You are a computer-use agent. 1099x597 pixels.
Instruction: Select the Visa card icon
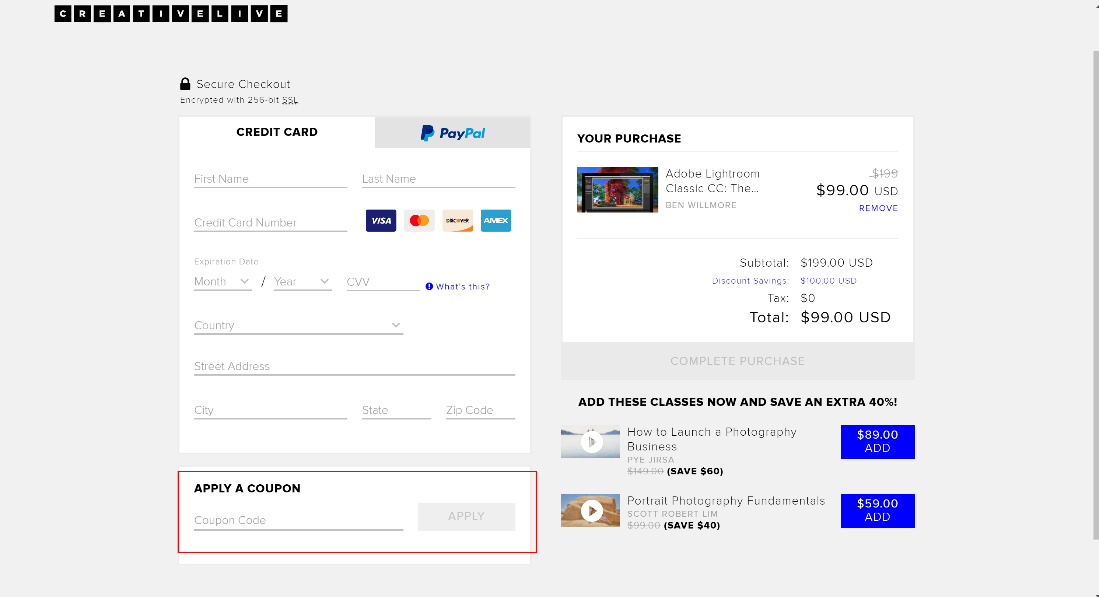pos(381,221)
